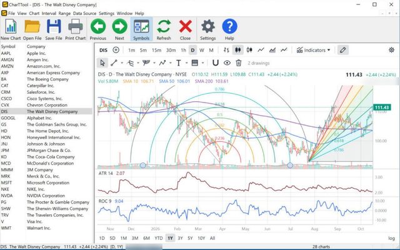Go to the Previous chart
This screenshot has width=400, height=250.
click(x=98, y=29)
